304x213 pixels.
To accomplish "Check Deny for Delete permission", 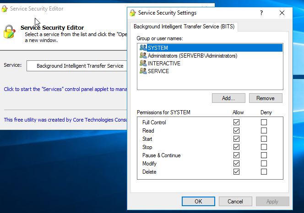I will [x=264, y=172].
